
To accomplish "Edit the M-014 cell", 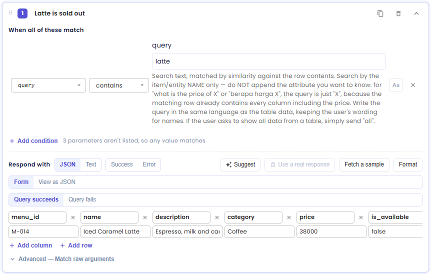I will (43, 231).
